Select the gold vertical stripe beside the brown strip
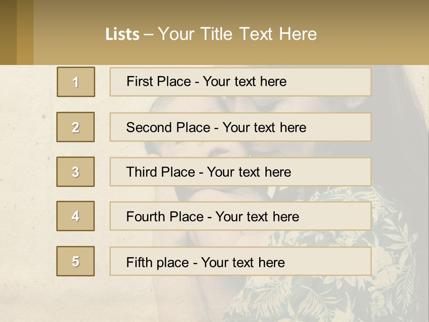This screenshot has height=322, width=429. point(25,32)
